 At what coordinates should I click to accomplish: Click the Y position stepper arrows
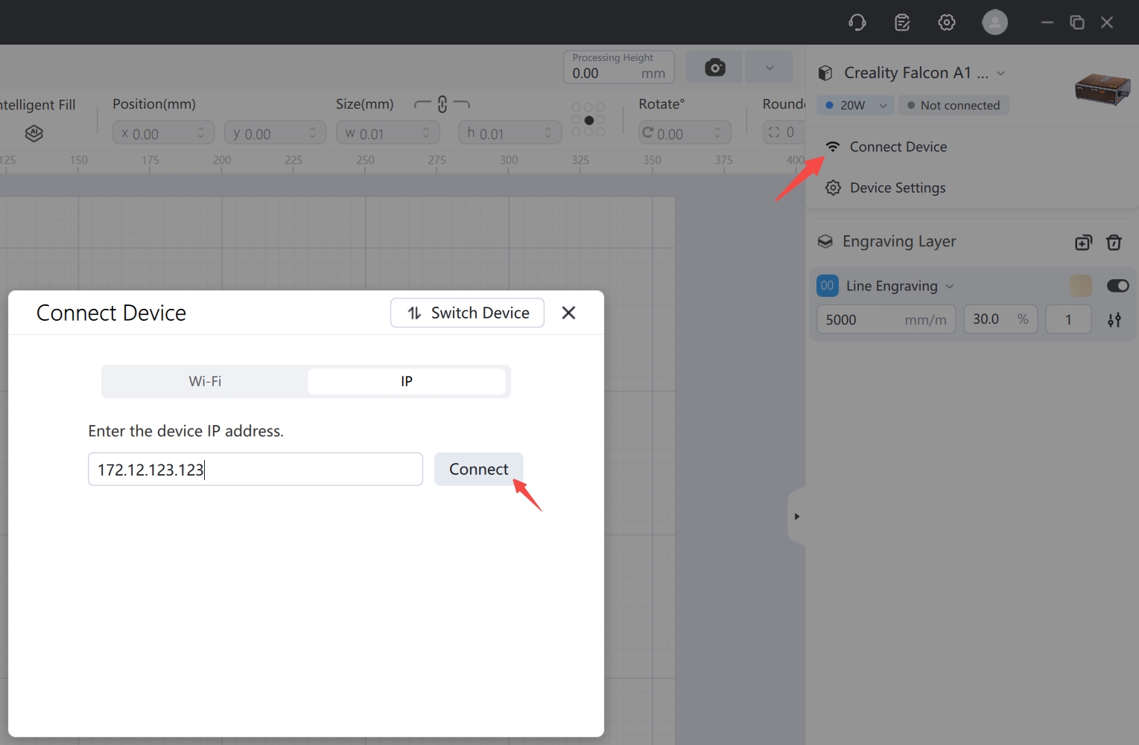point(312,132)
